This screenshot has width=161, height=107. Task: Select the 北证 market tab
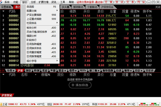pos(45,71)
